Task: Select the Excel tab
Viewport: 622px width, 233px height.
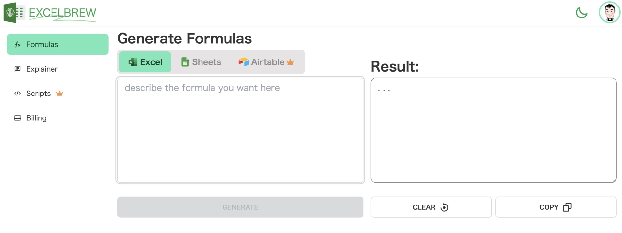Action: tap(145, 62)
